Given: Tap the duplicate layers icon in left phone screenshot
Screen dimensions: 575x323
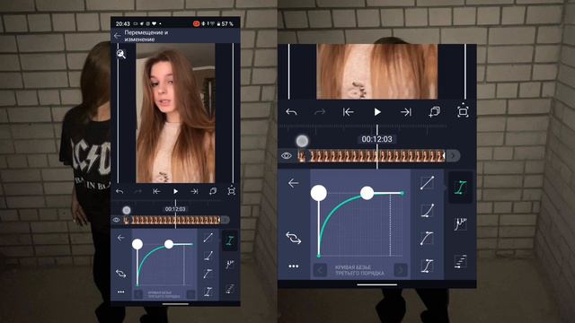Looking at the screenshot, I should click(x=213, y=191).
